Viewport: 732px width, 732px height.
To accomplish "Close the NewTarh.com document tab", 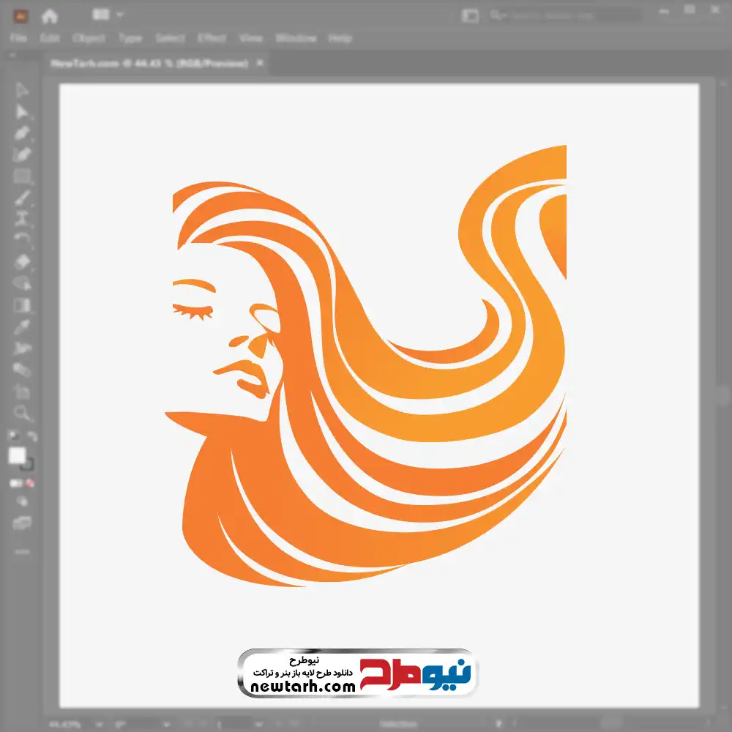I will [x=259, y=64].
